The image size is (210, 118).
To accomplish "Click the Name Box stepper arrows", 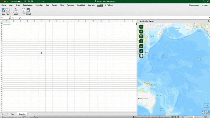I will click(9, 18).
